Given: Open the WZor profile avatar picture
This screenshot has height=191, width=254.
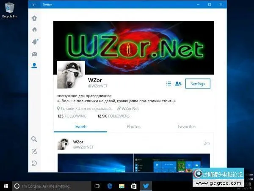Looking at the screenshot, I should [71, 74].
